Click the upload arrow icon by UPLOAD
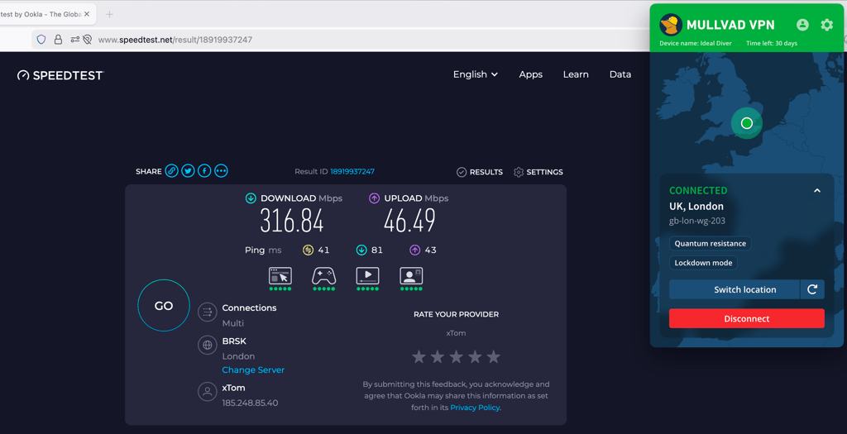Screen dimensions: 847x434 (374, 198)
